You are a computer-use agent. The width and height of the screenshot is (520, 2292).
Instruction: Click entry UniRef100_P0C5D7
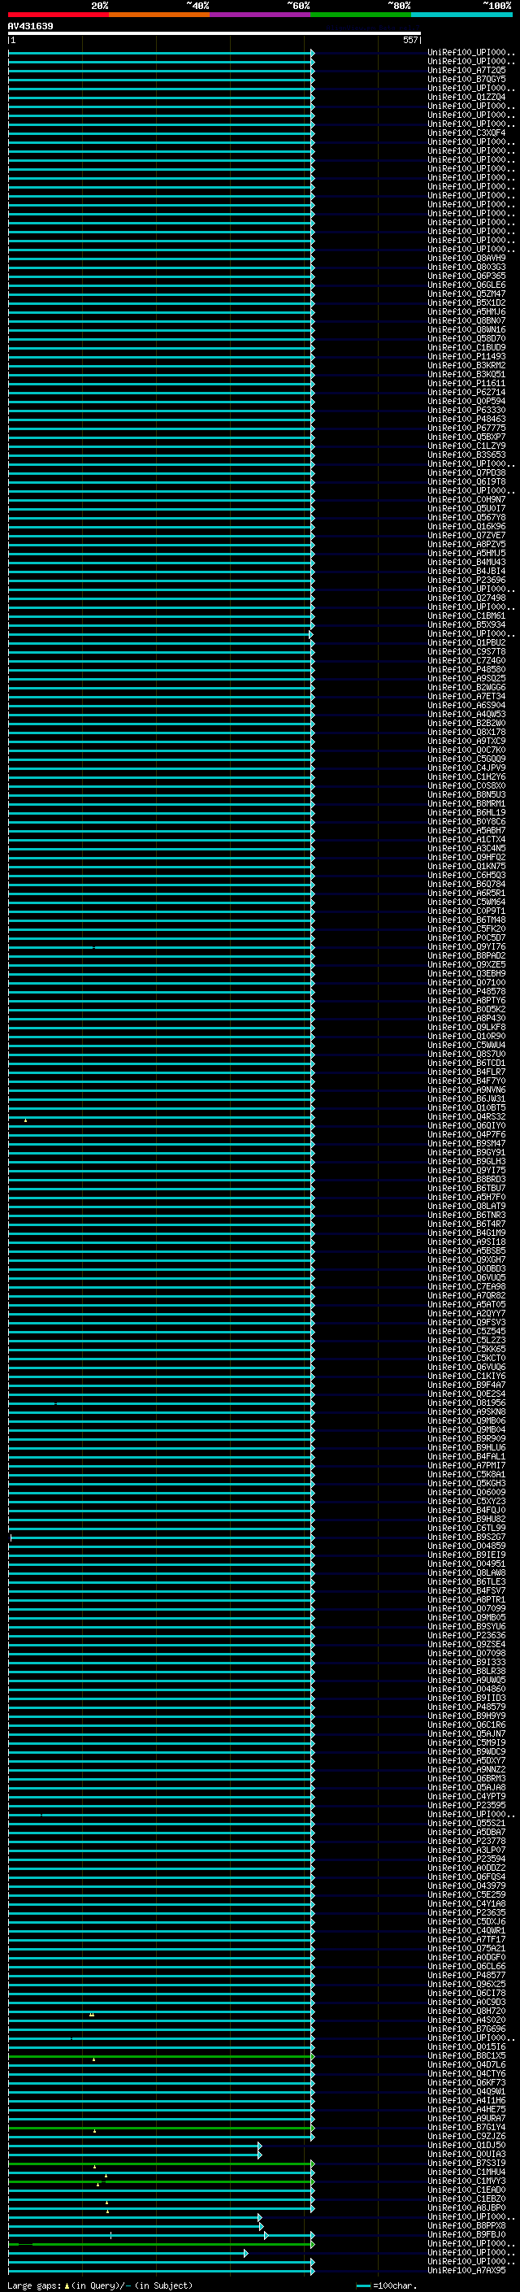pos(466,937)
